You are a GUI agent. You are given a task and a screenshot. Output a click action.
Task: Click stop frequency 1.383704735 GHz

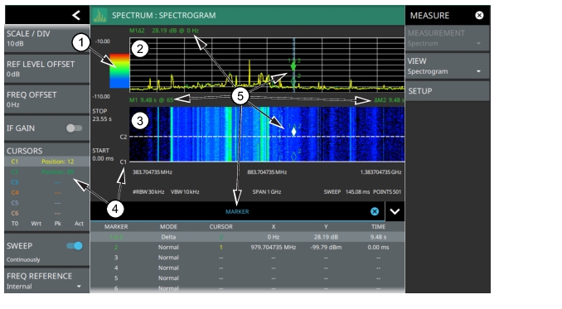tap(380, 172)
